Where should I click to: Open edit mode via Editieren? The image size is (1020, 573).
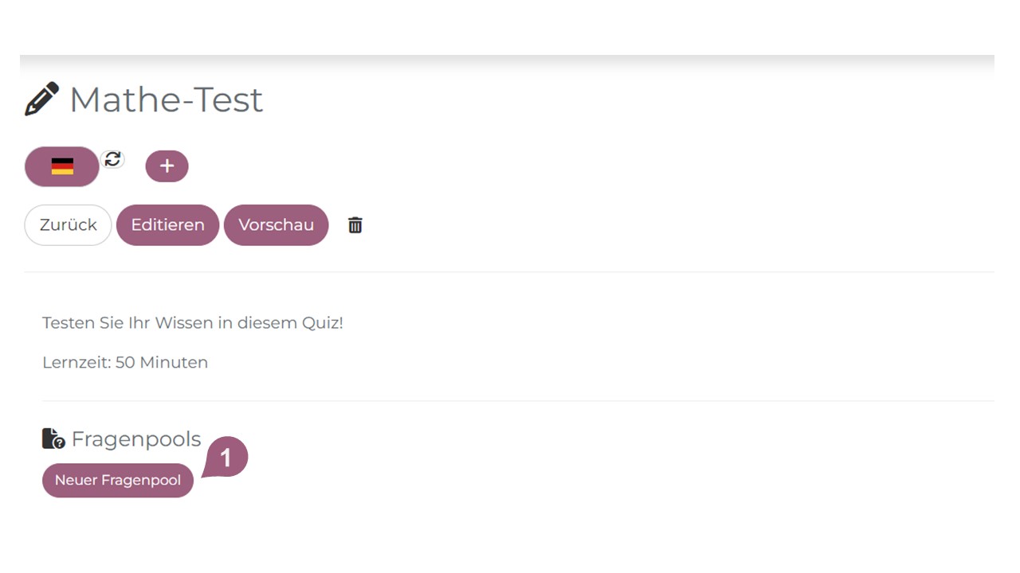[x=167, y=225]
